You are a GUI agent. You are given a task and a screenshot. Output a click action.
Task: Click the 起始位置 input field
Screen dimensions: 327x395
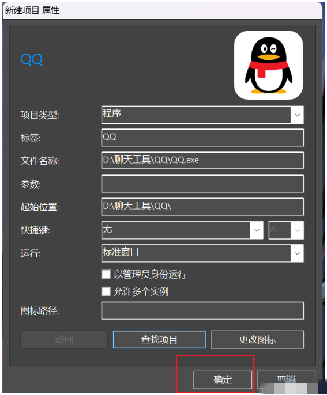pyautogui.click(x=202, y=207)
